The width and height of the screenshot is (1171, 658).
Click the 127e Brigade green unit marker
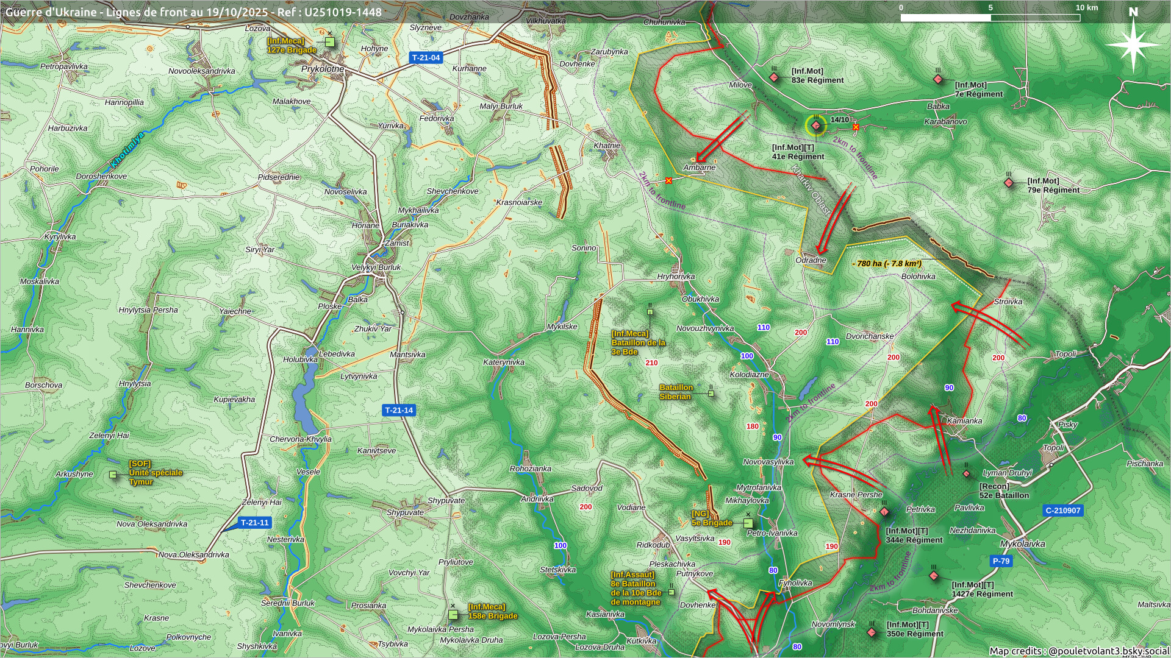(329, 41)
